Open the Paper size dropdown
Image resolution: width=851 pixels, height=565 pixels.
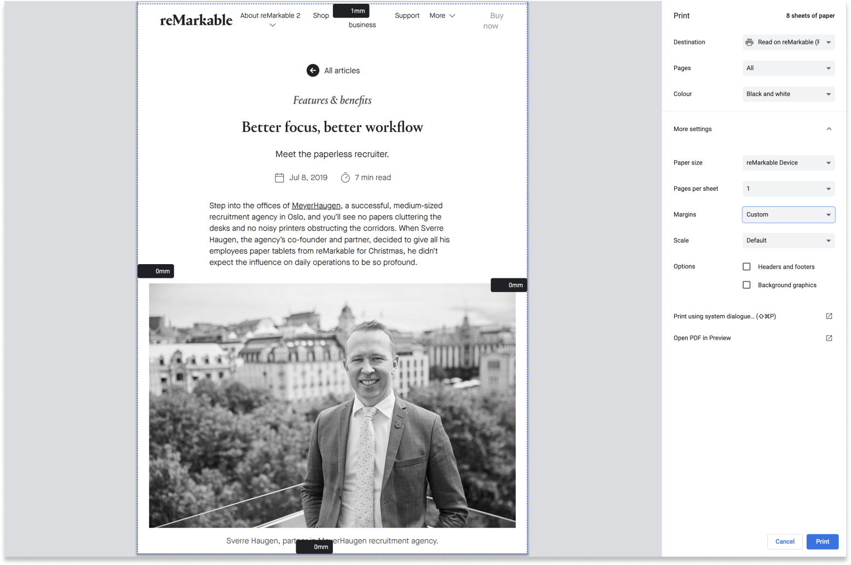click(788, 163)
